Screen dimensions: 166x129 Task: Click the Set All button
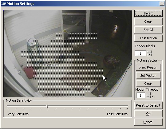point(148,30)
